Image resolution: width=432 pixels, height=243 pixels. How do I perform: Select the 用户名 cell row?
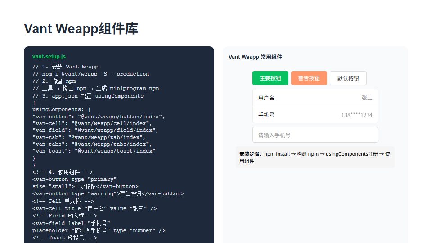[315, 98]
